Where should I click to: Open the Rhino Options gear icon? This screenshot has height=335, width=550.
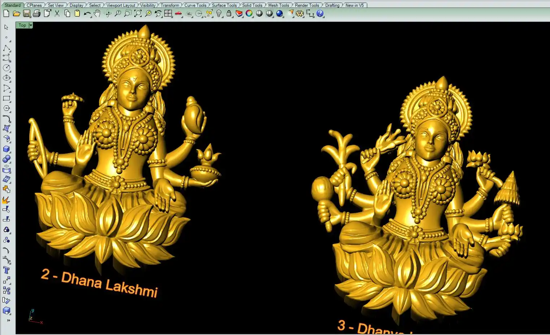click(x=300, y=14)
